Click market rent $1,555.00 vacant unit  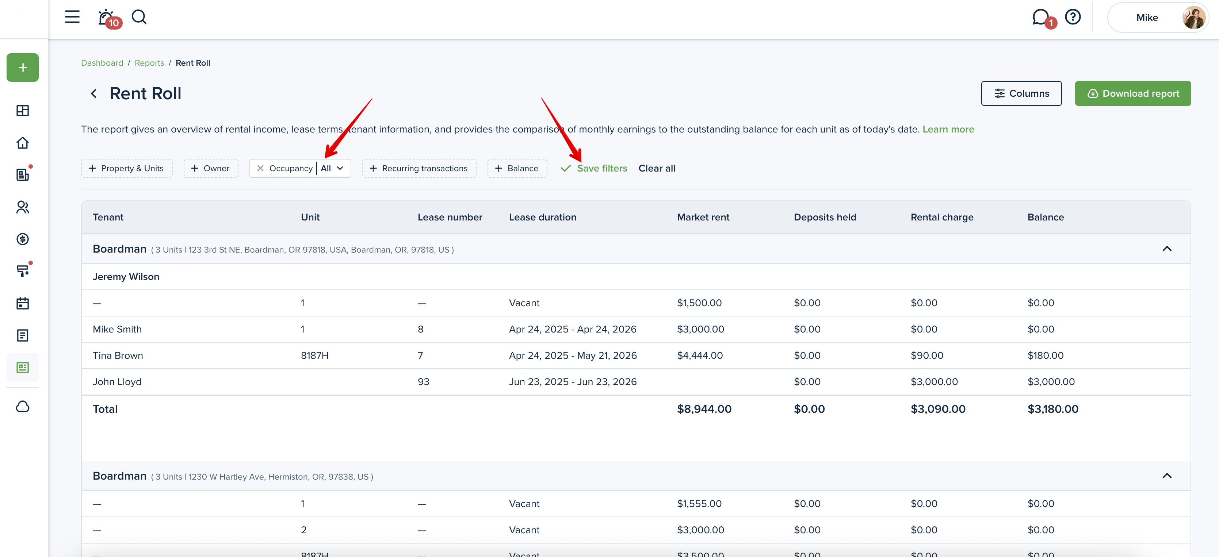699,504
